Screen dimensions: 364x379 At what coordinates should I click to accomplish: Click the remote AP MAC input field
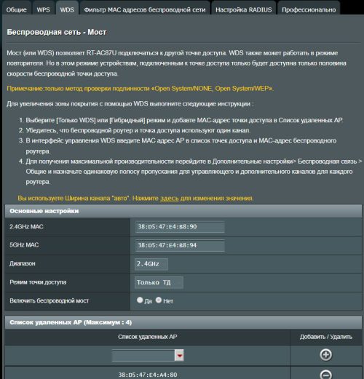coord(143,356)
